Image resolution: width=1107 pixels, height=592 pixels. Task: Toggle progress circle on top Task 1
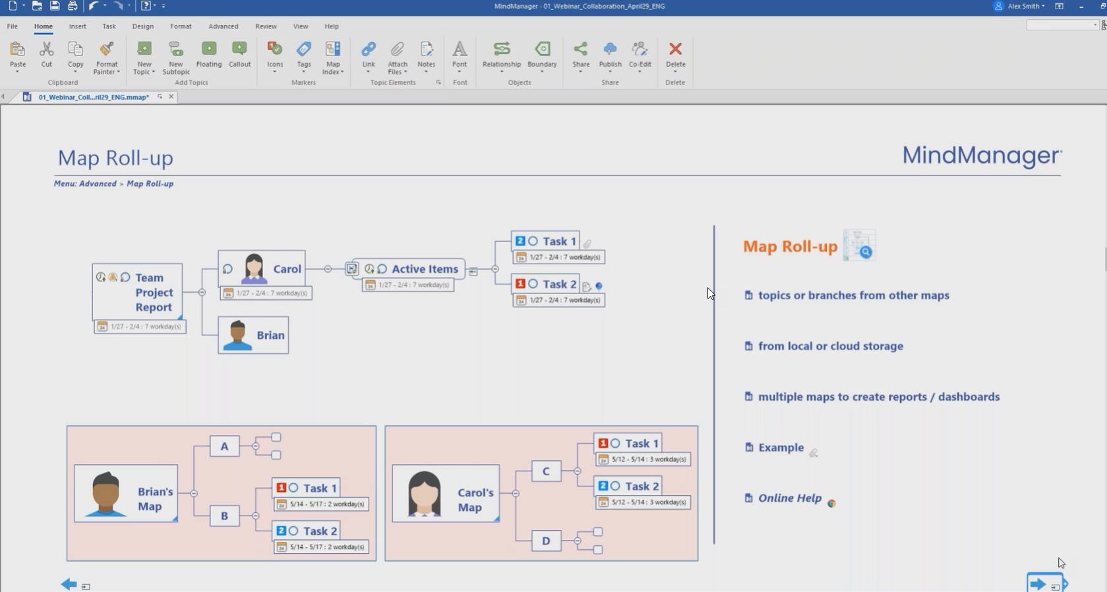point(533,241)
